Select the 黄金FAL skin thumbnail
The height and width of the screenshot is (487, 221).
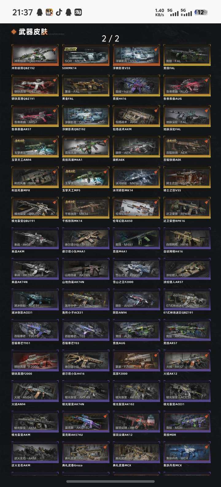pyautogui.click(x=85, y=85)
